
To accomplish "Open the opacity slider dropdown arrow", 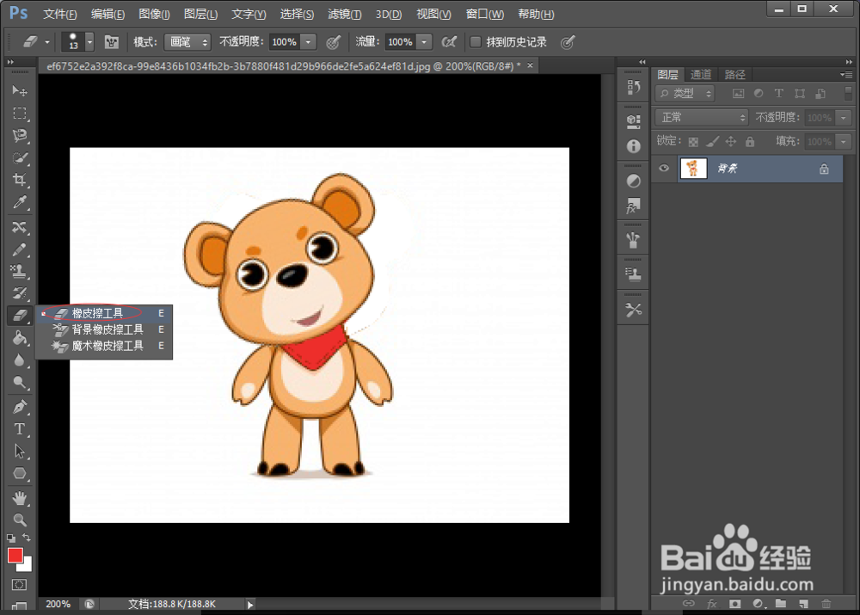I will [x=308, y=41].
